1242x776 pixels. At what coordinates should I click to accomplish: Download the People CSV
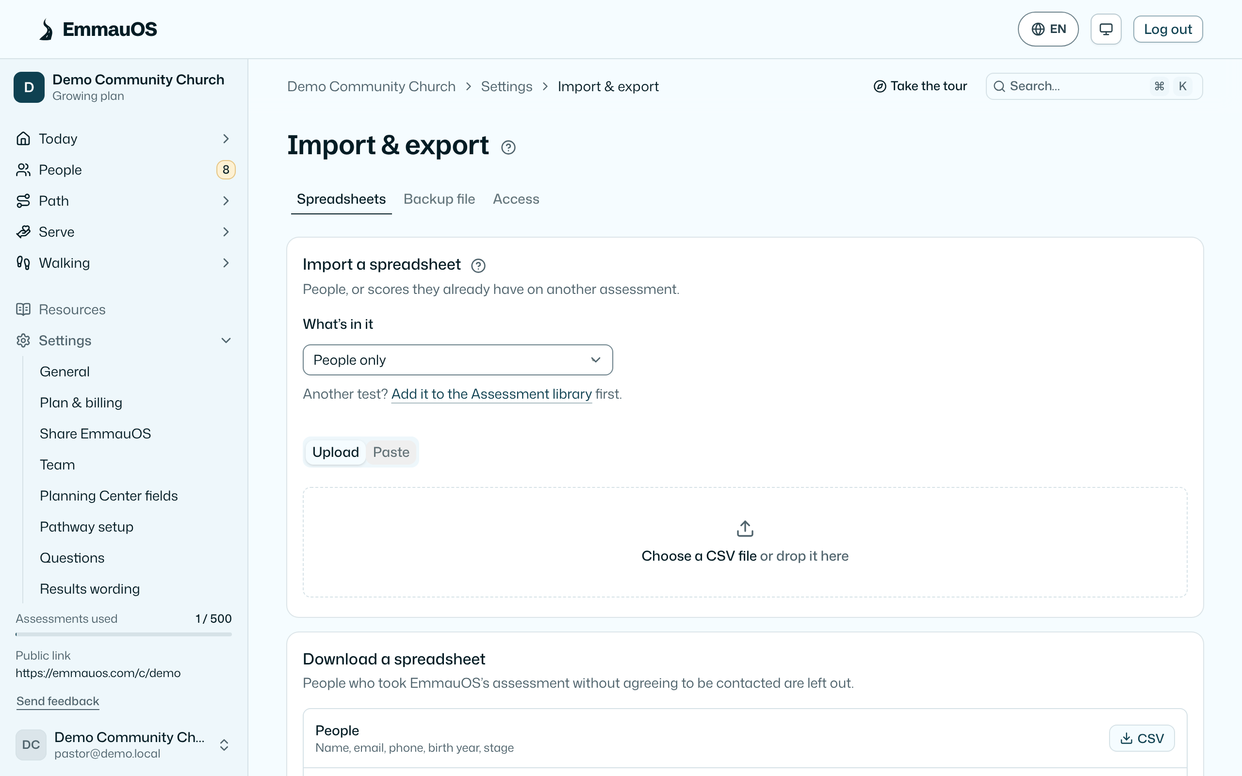click(x=1142, y=738)
